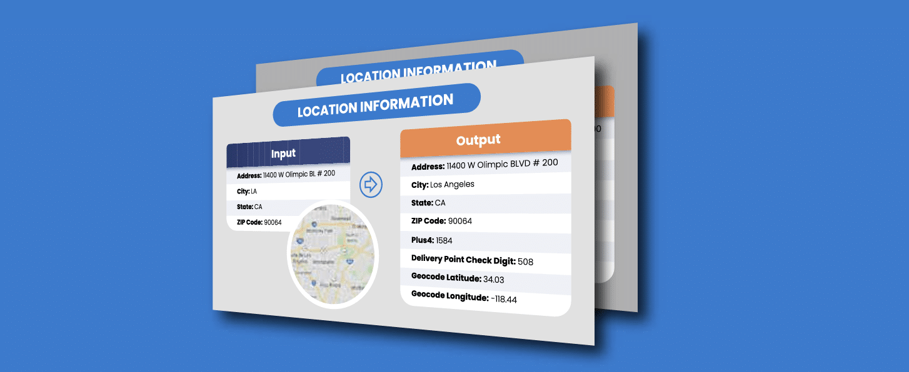The width and height of the screenshot is (909, 372).
Task: Click the Plus4: 1584 row
Action: [x=486, y=242]
